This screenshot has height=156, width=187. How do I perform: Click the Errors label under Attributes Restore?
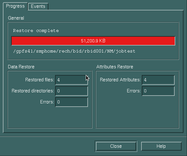(x=134, y=91)
